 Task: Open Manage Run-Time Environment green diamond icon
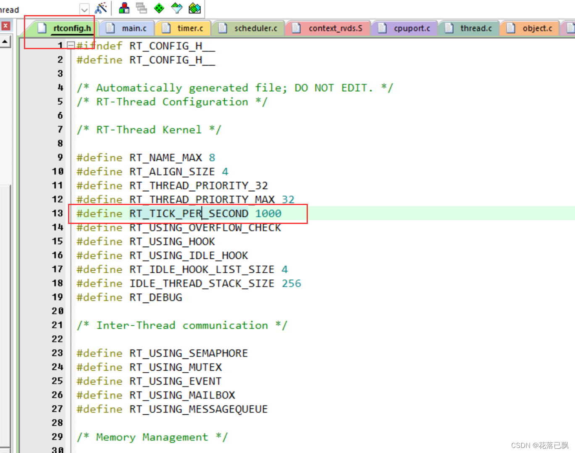click(x=159, y=8)
